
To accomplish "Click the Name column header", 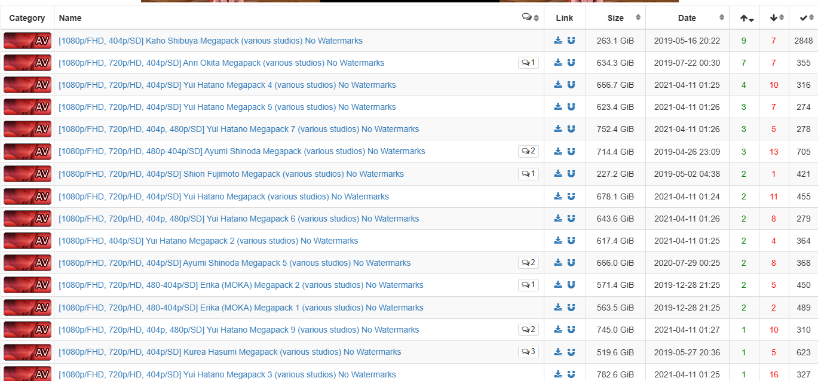I will [71, 18].
